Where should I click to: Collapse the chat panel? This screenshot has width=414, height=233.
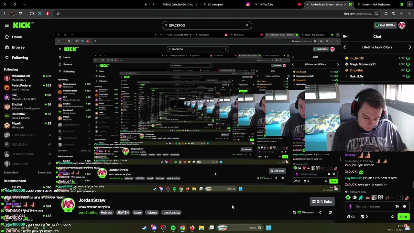click(x=345, y=37)
